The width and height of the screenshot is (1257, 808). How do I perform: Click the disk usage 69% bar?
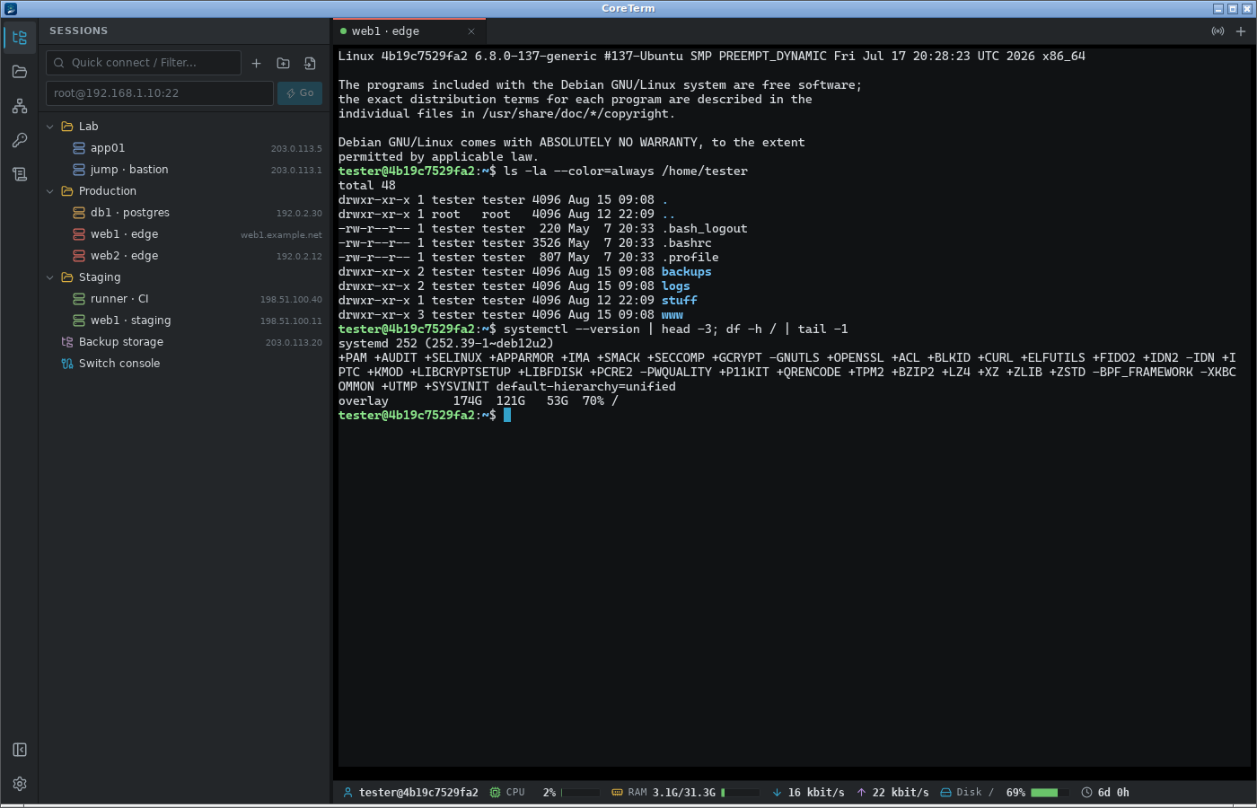(x=1050, y=793)
